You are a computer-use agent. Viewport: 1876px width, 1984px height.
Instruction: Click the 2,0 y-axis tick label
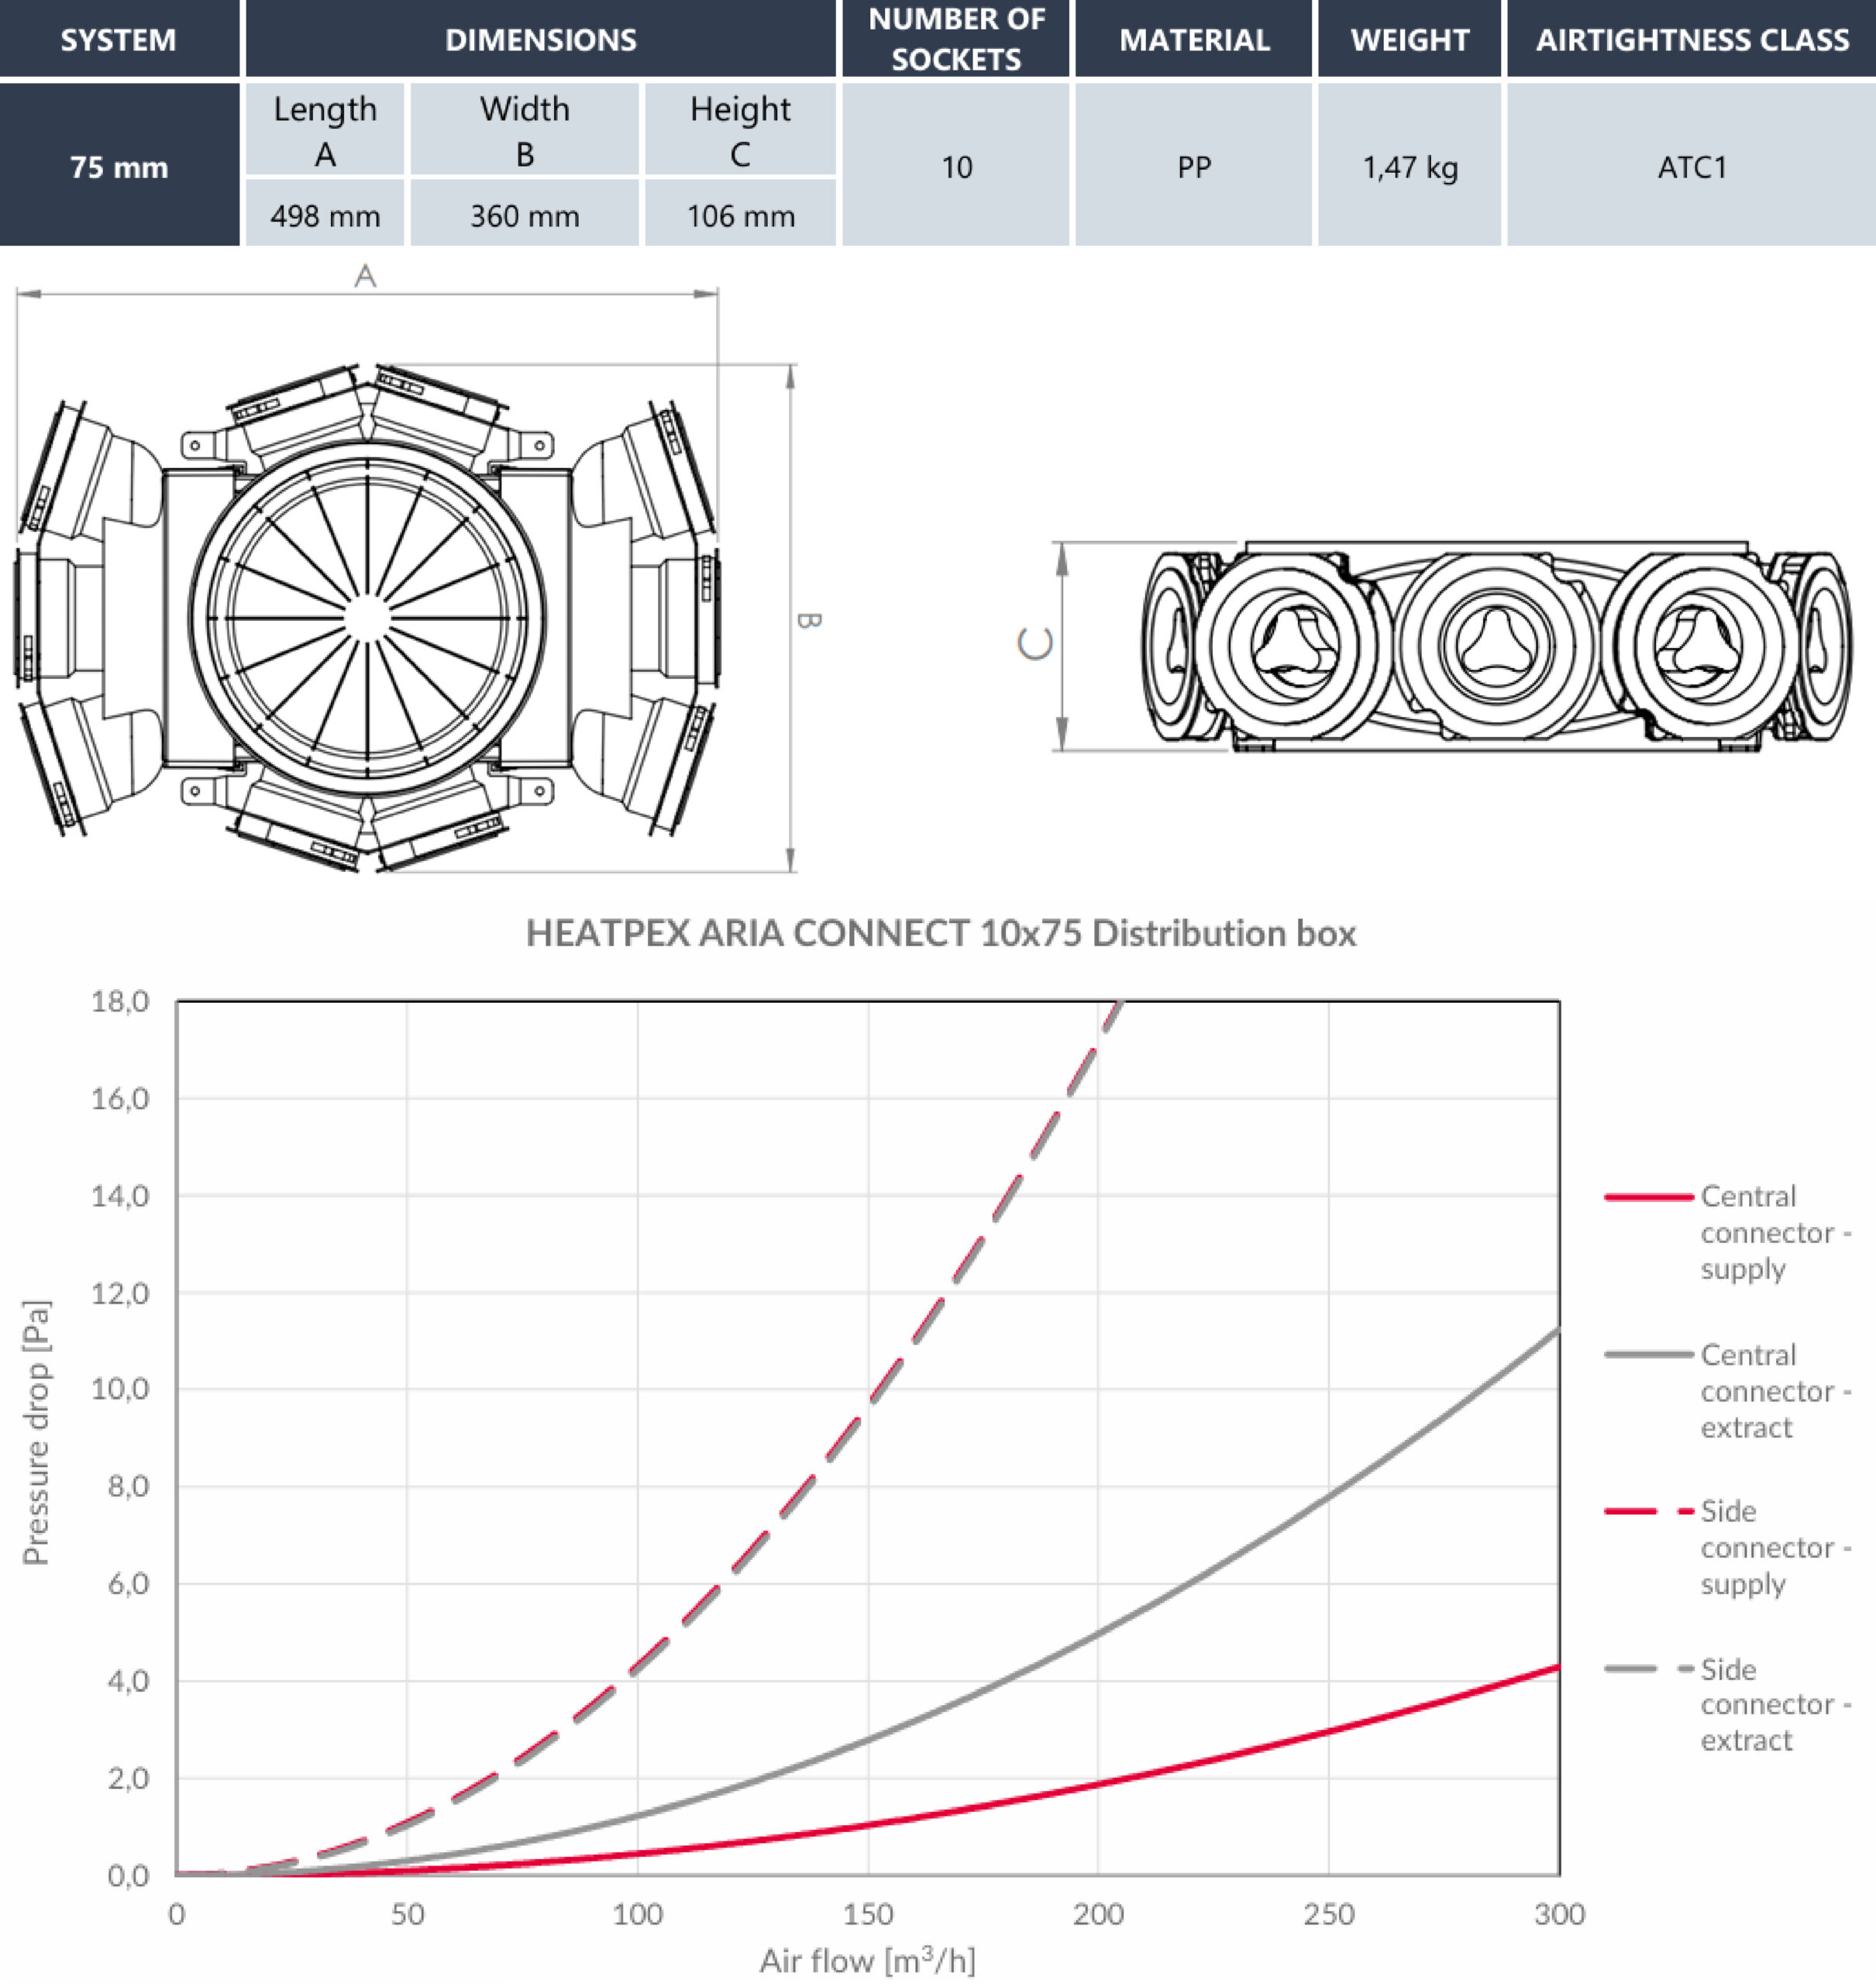pos(128,1778)
